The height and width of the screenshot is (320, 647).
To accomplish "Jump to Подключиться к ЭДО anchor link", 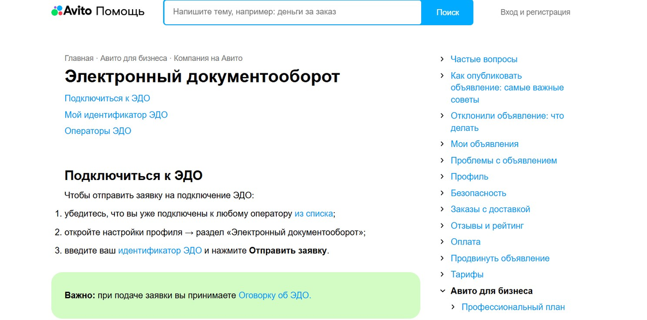I will pyautogui.click(x=107, y=99).
